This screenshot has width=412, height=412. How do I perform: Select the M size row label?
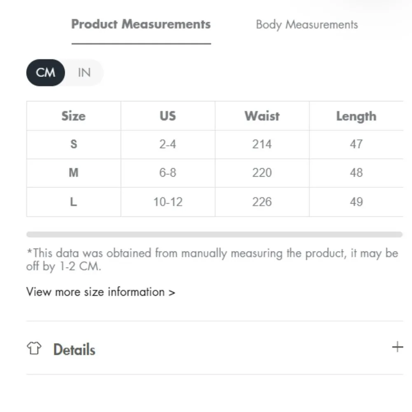point(73,173)
